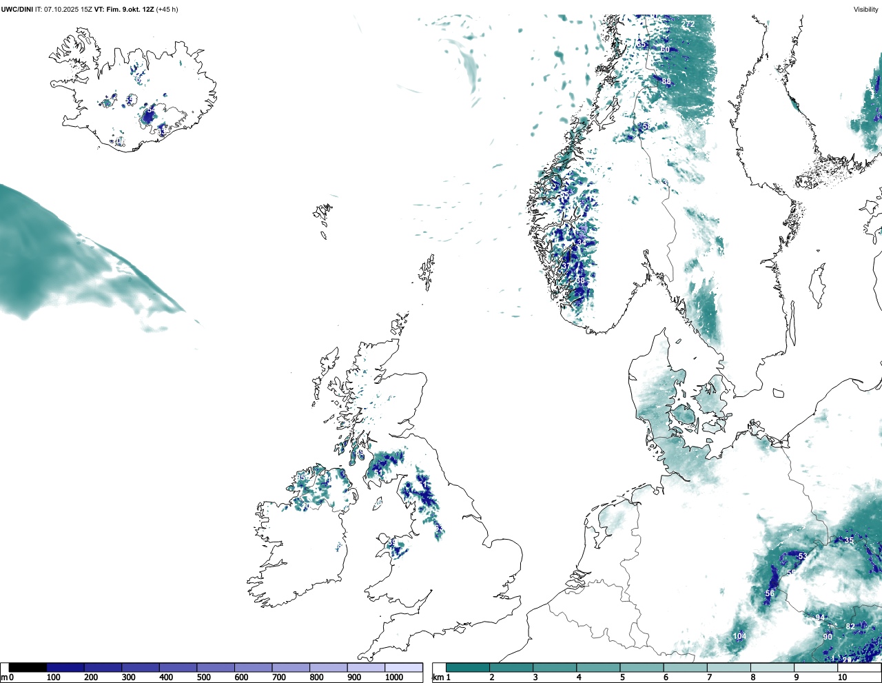Click the 900–1000 m pale lavender swatch

(366, 667)
